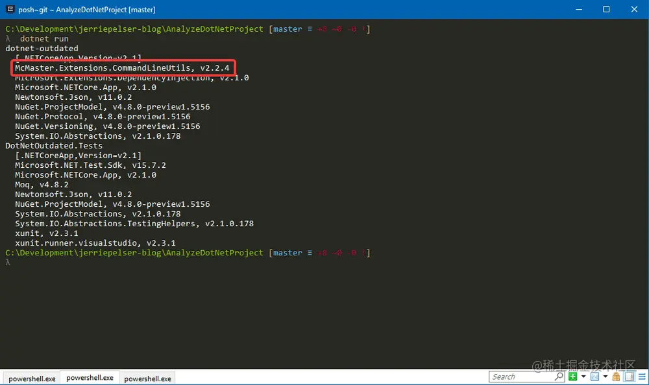This screenshot has width=649, height=385.
Task: Maximize the posh~git console window
Action: [x=606, y=9]
